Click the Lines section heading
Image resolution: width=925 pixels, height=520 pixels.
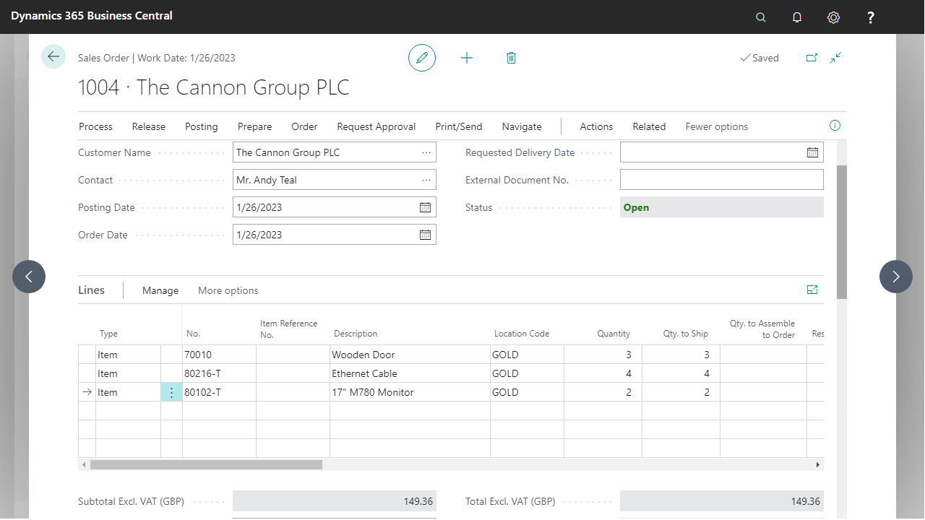click(91, 290)
